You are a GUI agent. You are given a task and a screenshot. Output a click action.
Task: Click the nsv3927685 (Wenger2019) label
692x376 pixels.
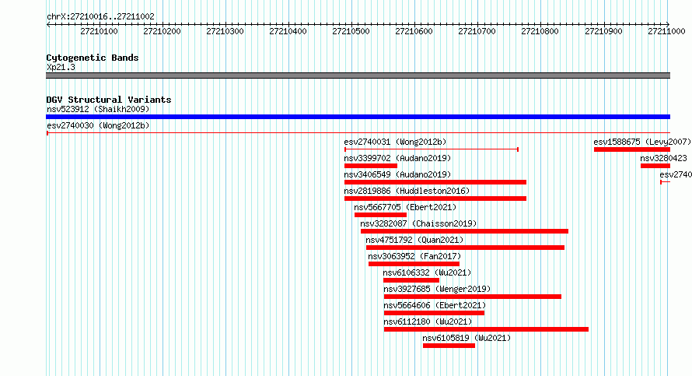pyautogui.click(x=437, y=289)
